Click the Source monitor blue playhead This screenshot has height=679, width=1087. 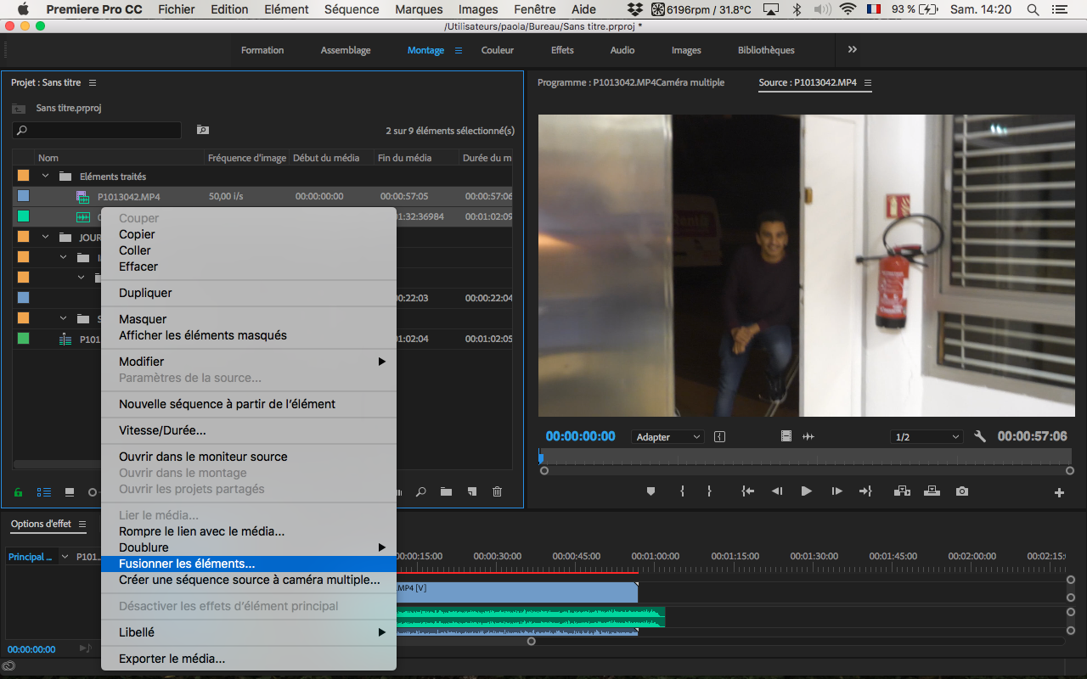coord(541,457)
